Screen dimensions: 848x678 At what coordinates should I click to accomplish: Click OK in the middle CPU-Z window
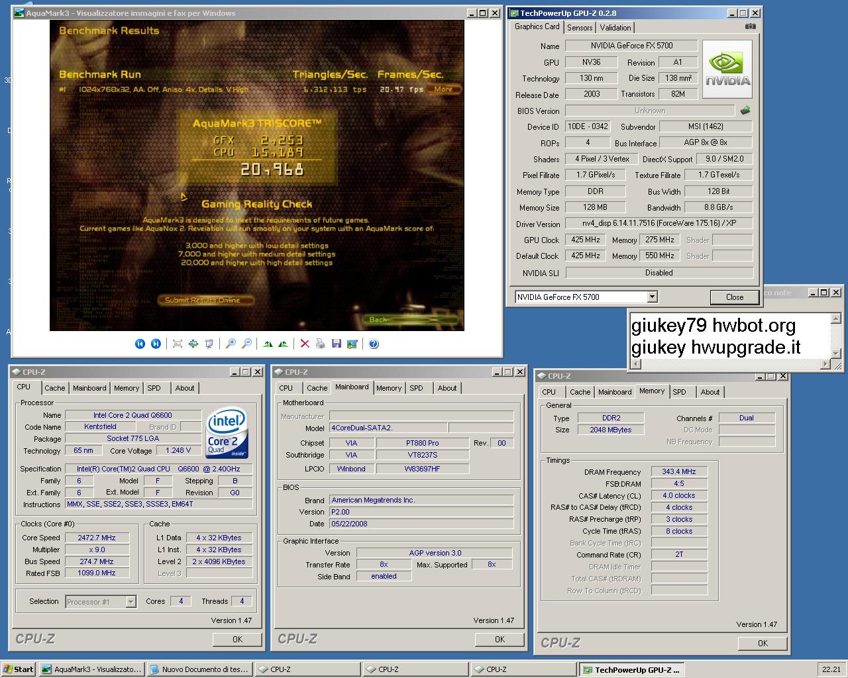[x=500, y=639]
